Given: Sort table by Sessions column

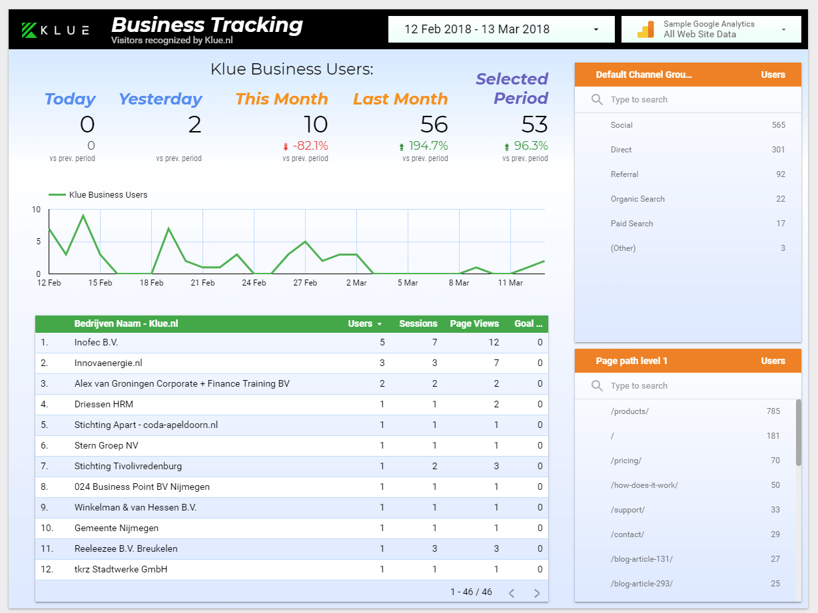Looking at the screenshot, I should 418,323.
